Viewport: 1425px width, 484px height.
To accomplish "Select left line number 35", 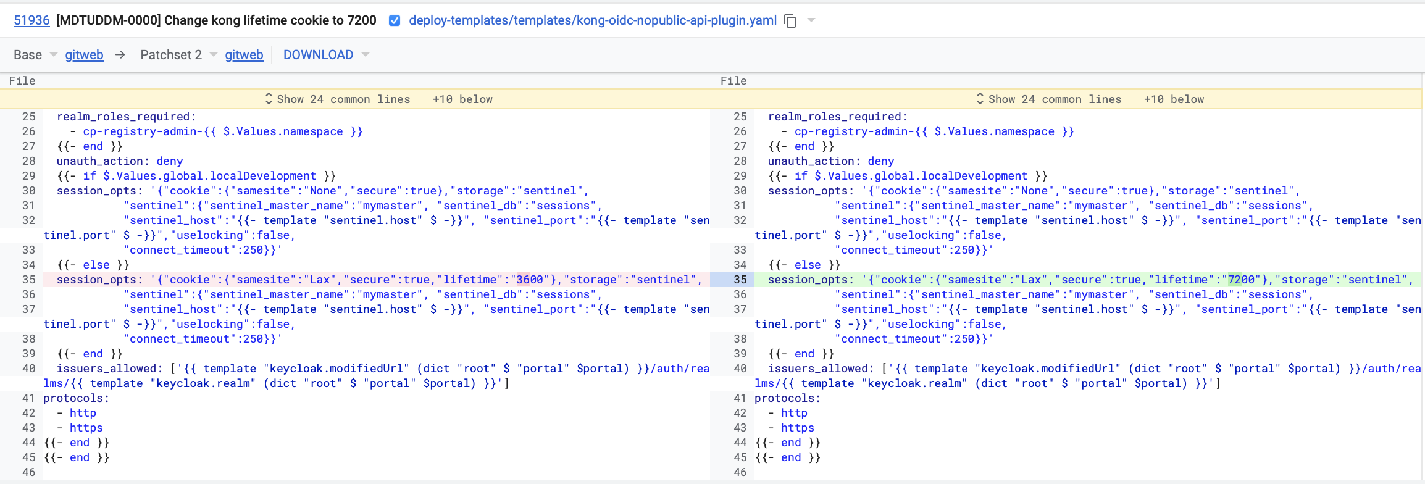I will point(29,280).
